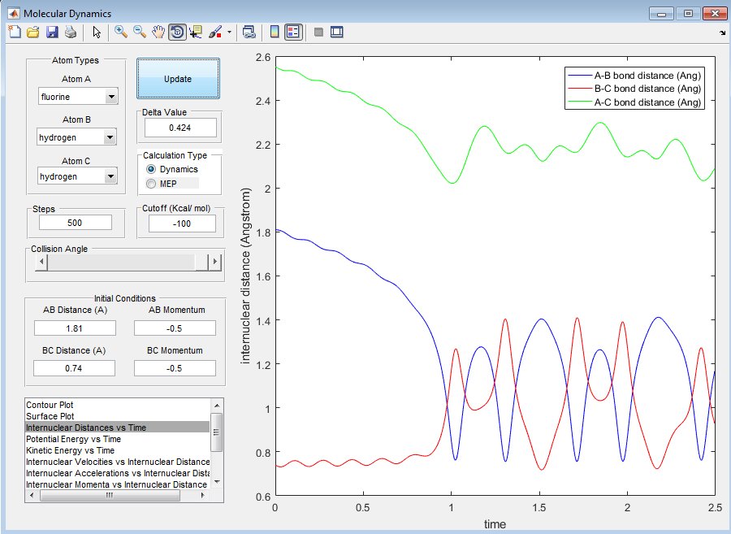
Task: Print the figure with the printer icon
Action: point(71,32)
